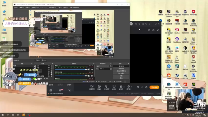Add 摄像头 camera source in Douyu companion
This screenshot has width=208, height=117.
99,87
